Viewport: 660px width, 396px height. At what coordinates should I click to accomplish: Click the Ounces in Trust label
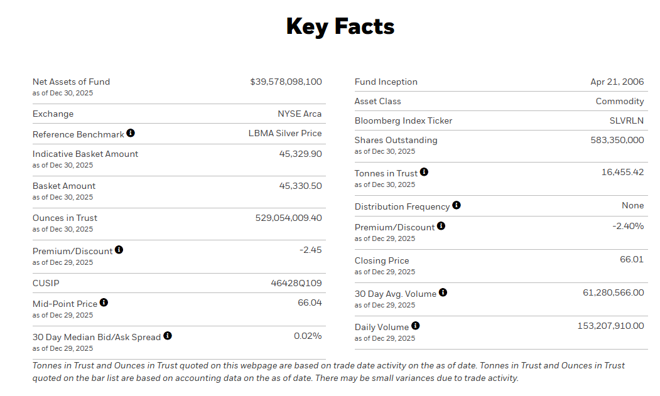[65, 218]
